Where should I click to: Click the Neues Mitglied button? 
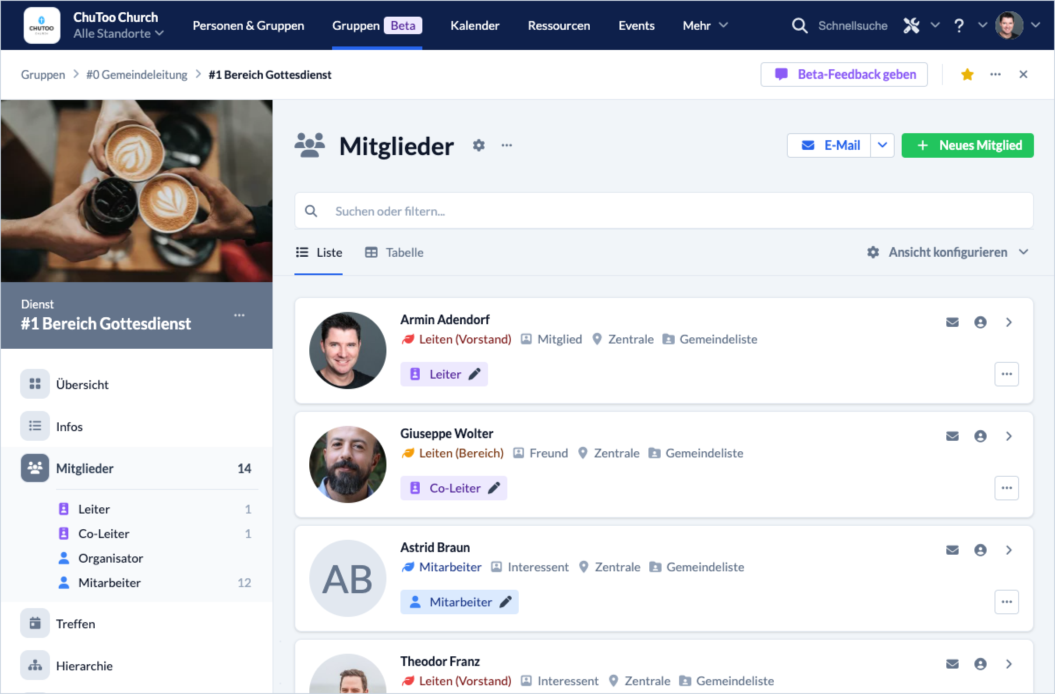click(x=967, y=145)
